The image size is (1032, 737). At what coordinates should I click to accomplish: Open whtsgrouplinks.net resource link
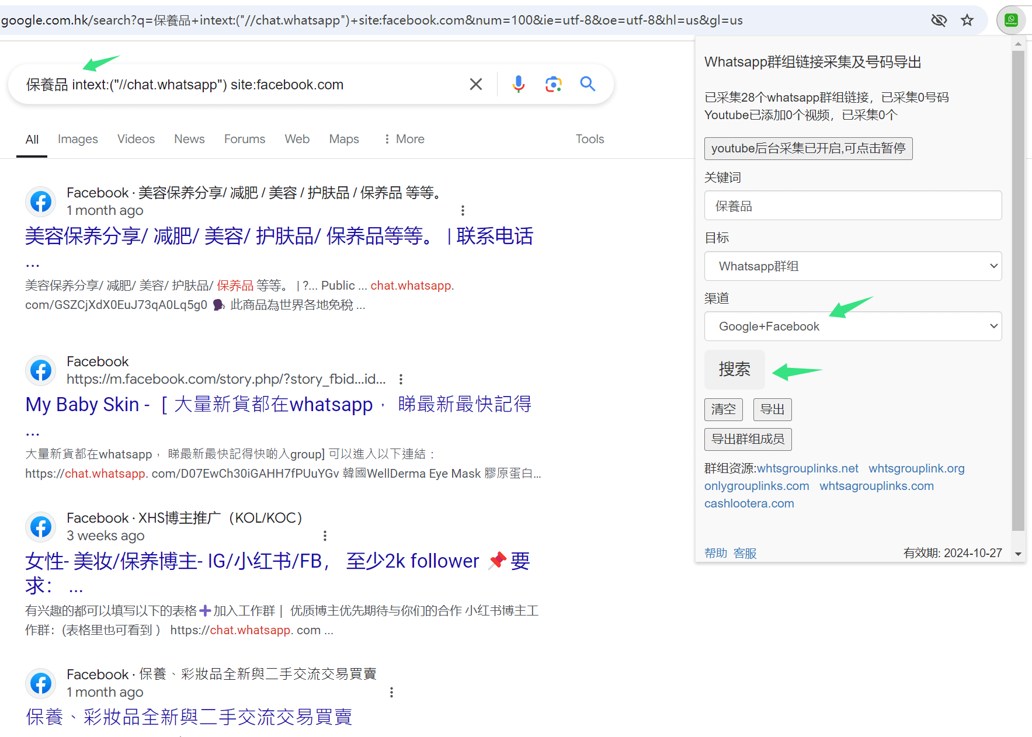tap(808, 468)
